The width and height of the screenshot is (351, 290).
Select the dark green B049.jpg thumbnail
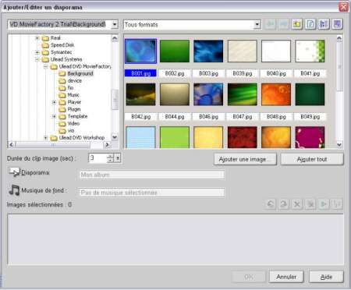[310, 94]
